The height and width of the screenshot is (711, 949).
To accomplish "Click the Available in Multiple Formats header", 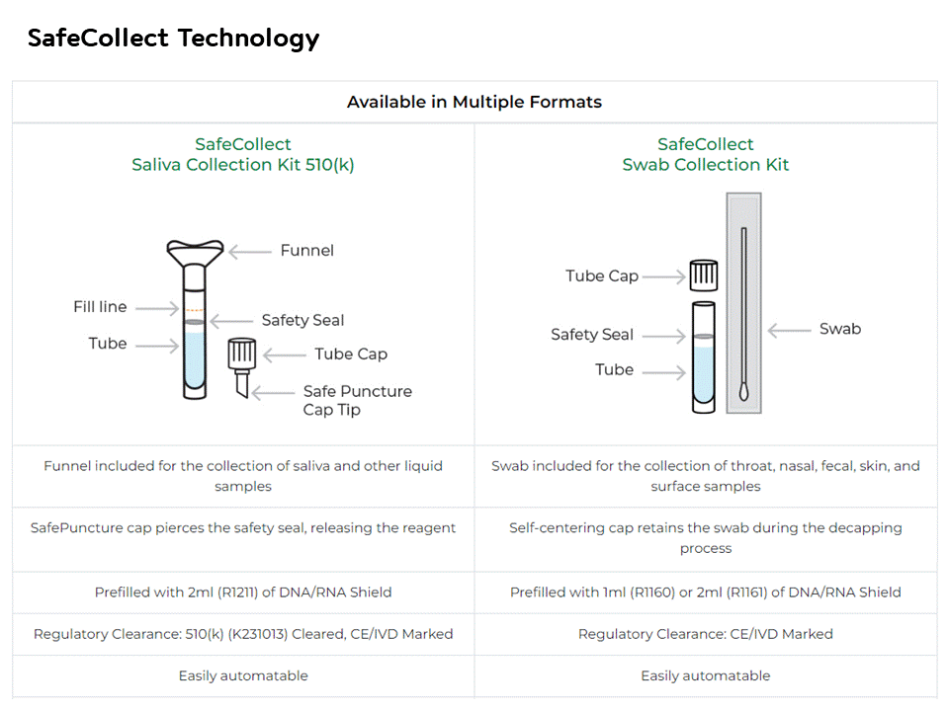I will click(x=474, y=102).
